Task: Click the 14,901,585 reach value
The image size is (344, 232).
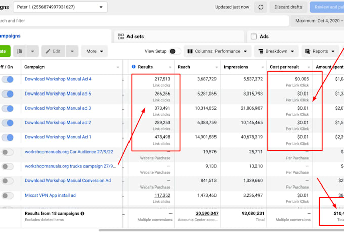Action: click(x=205, y=137)
